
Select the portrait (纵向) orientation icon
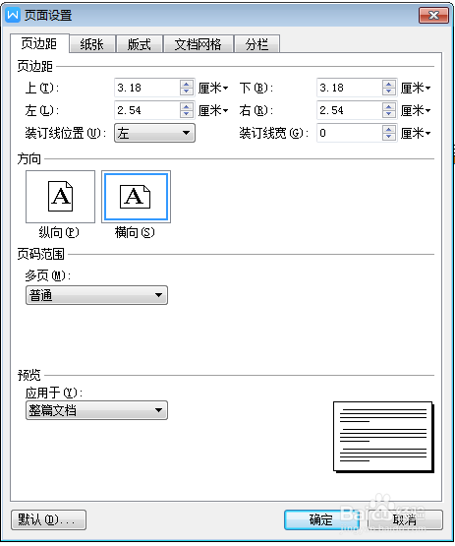click(60, 197)
